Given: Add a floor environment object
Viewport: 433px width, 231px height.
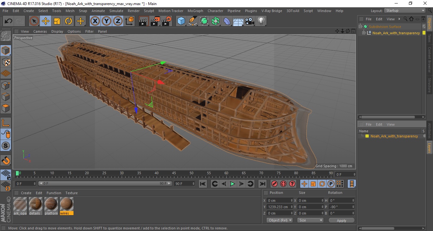Looking at the screenshot, I should click(x=238, y=21).
